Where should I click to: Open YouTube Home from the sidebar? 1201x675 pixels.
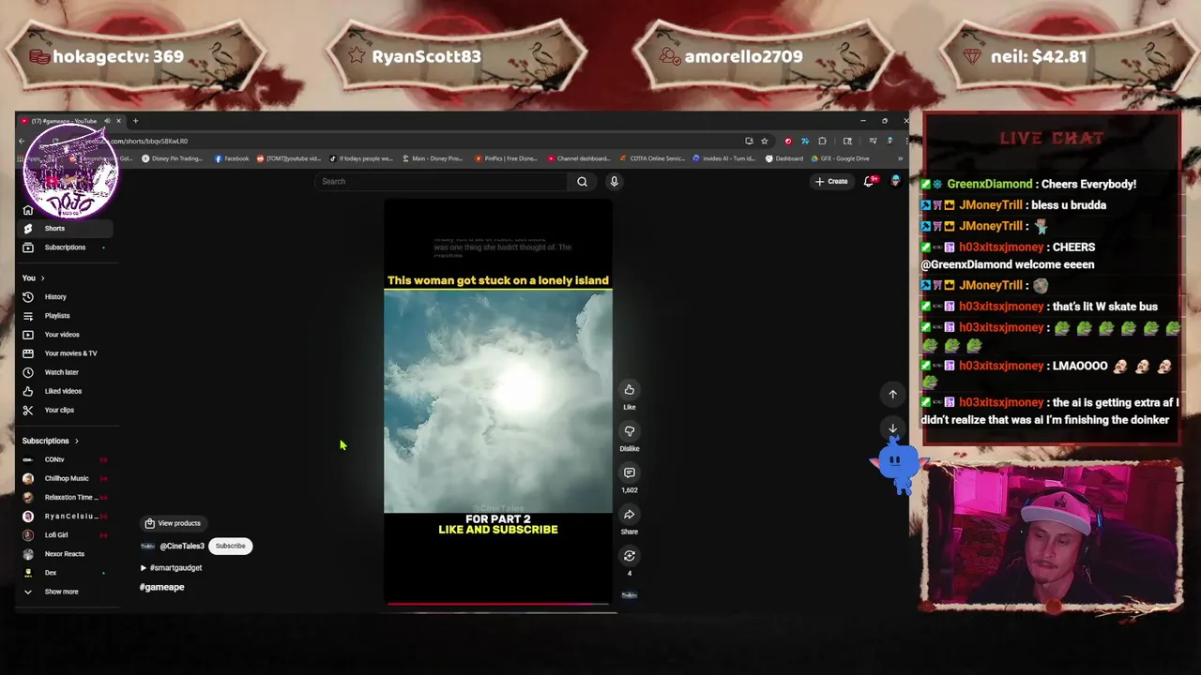[28, 210]
